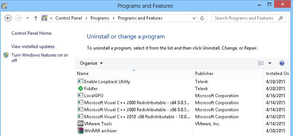Click the Forward navigation arrow
The image size is (293, 136).
point(18,18)
